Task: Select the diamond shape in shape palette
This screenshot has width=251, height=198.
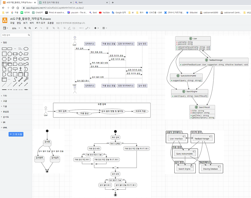Action: coord(20,54)
